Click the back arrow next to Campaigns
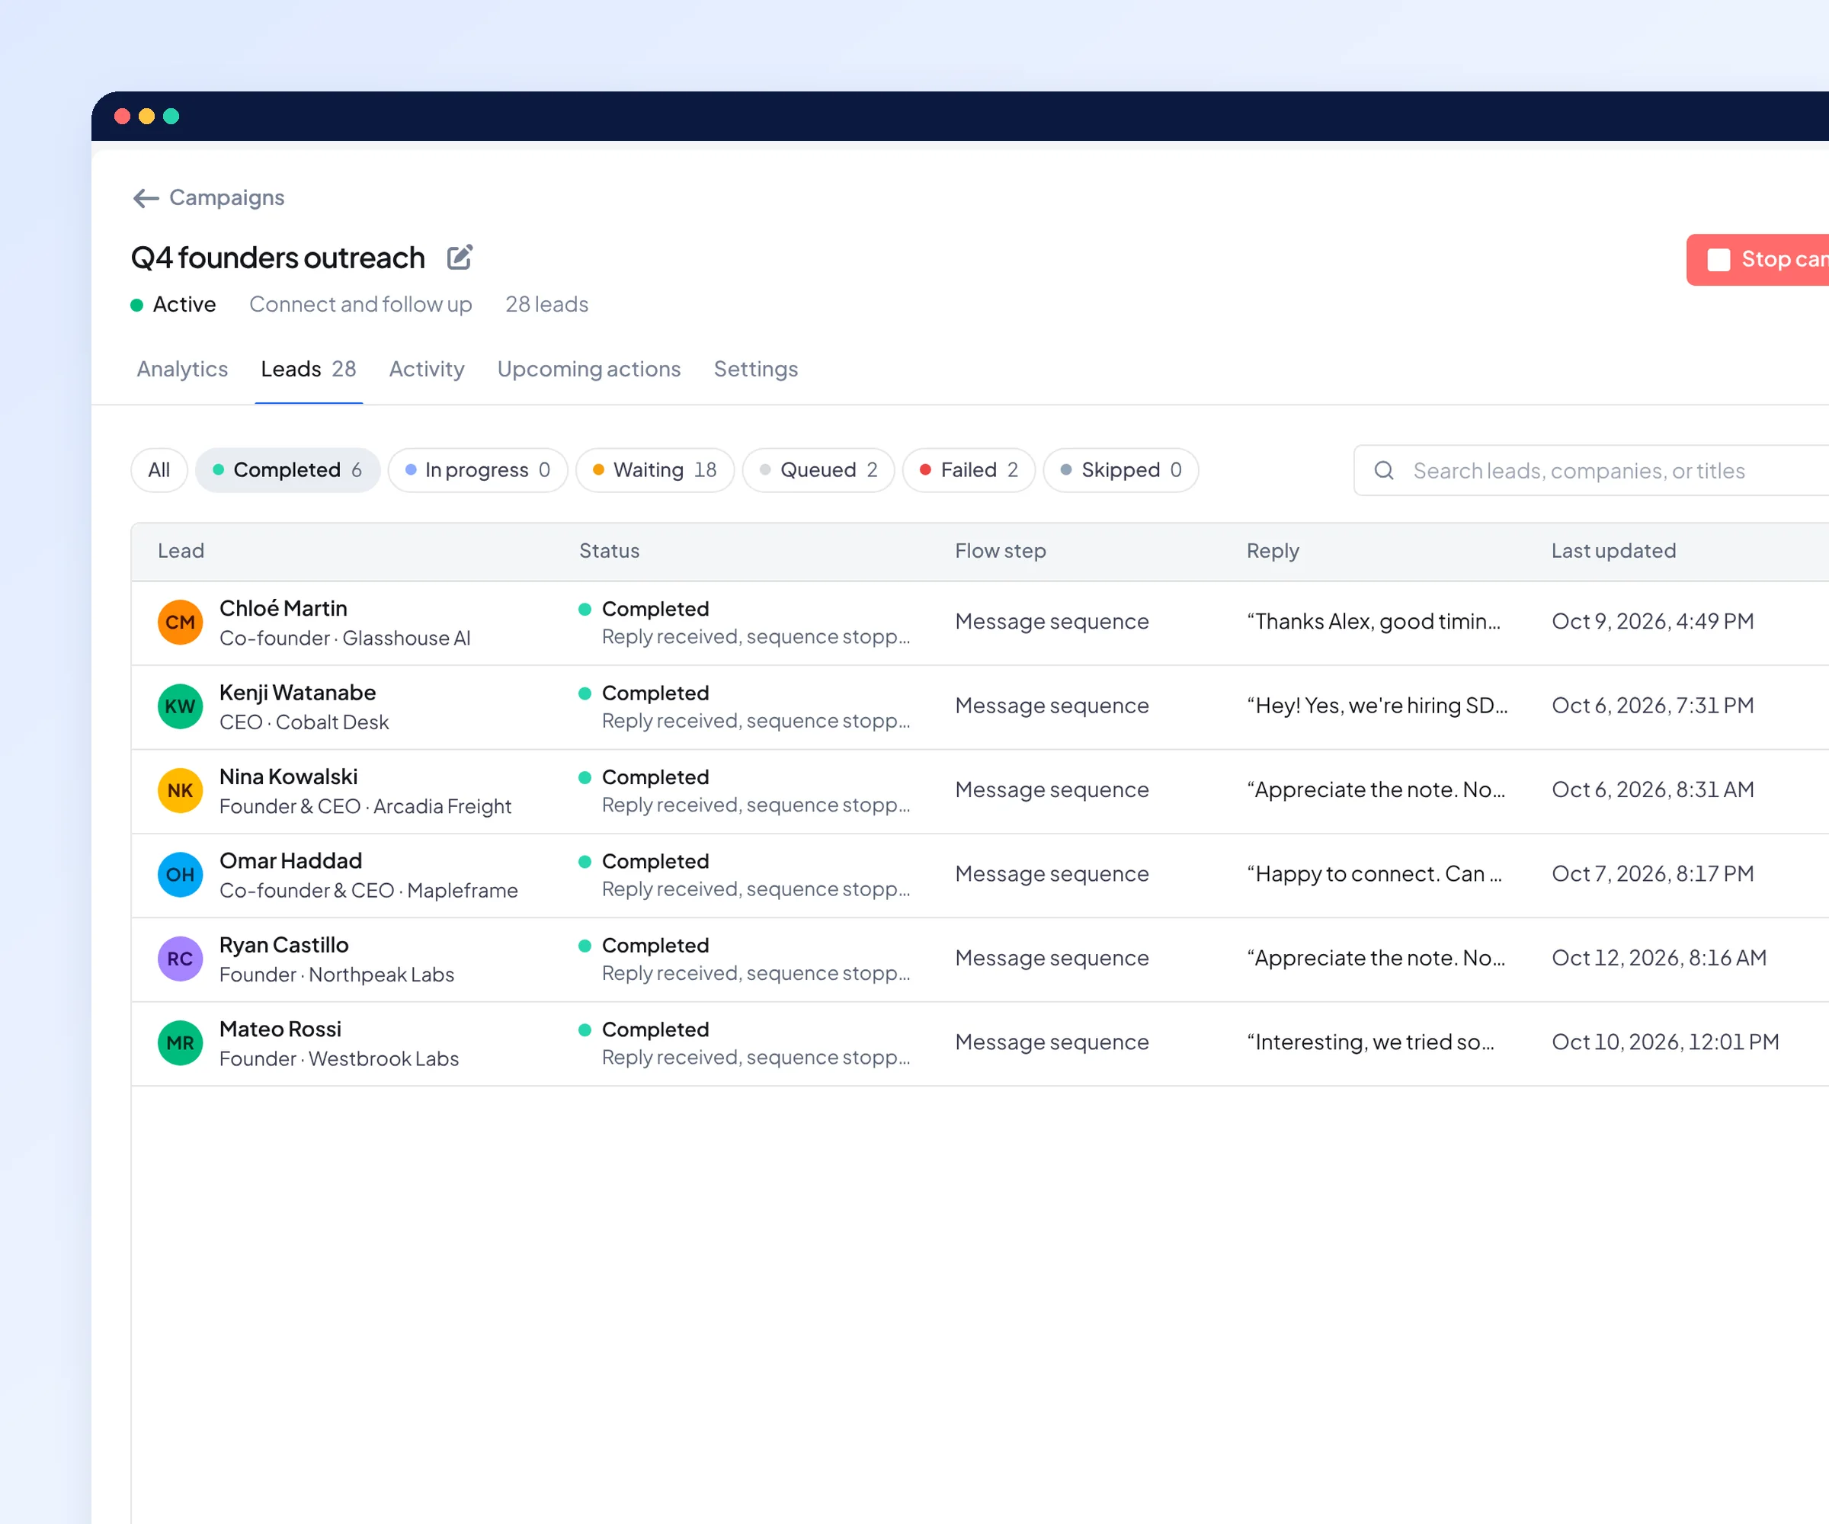The height and width of the screenshot is (1524, 1829). 146,199
